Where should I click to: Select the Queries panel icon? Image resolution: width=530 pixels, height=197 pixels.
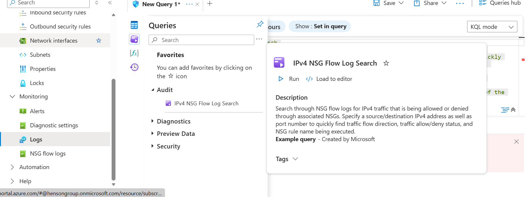coord(134,39)
